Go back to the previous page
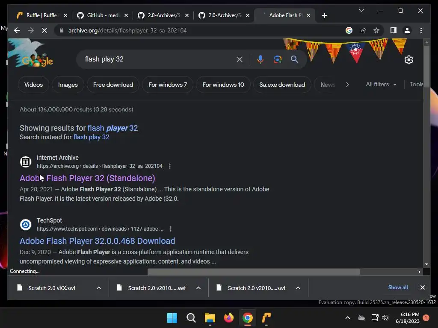The width and height of the screenshot is (438, 328). pyautogui.click(x=17, y=30)
